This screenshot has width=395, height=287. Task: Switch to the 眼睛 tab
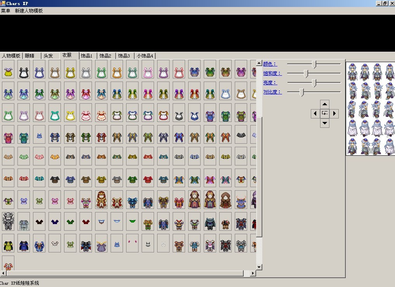32,56
